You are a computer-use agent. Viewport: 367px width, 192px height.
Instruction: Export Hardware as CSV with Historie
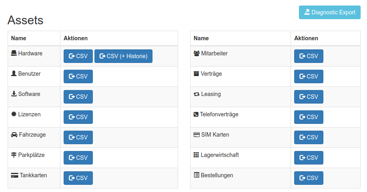tap(123, 56)
